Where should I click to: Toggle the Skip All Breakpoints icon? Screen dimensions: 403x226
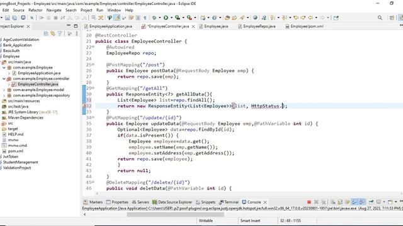coord(32,18)
